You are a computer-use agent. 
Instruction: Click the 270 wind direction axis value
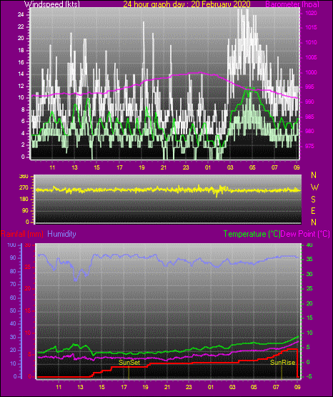coord(24,188)
